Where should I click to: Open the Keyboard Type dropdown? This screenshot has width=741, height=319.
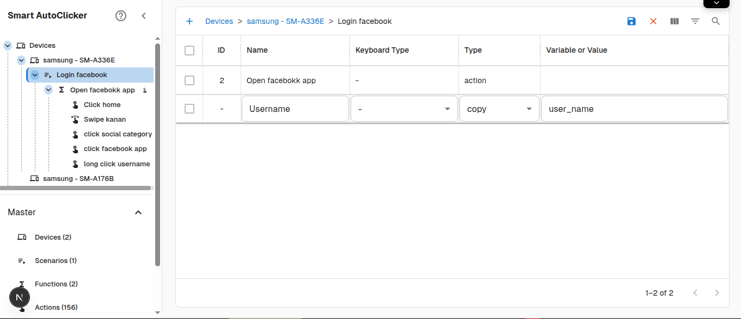(x=404, y=109)
